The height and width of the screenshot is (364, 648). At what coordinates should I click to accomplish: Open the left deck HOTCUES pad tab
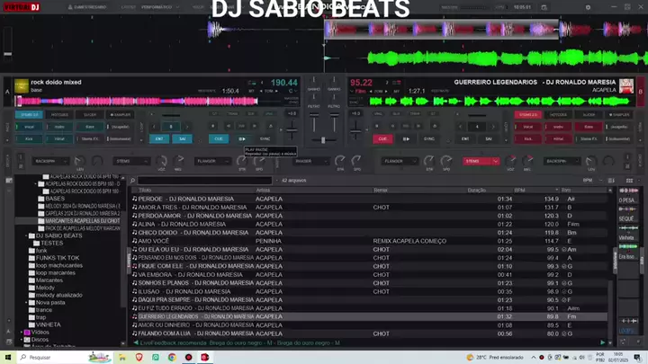point(59,115)
